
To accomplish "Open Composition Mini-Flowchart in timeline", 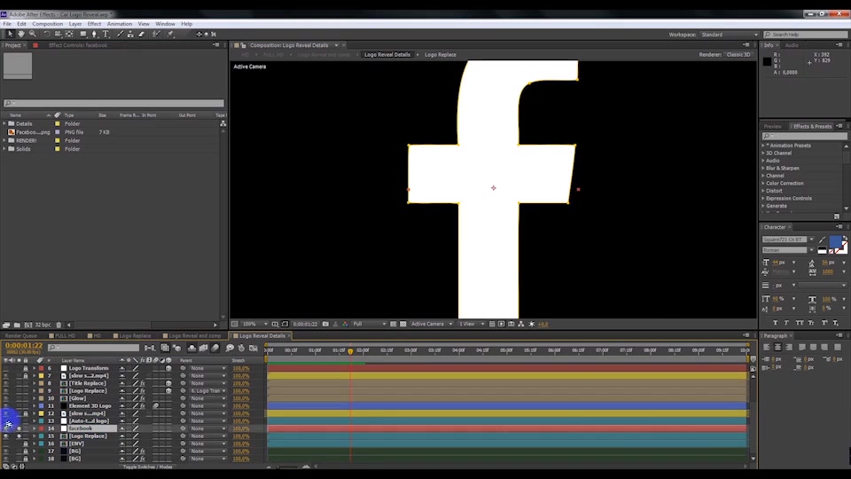I will [x=150, y=348].
